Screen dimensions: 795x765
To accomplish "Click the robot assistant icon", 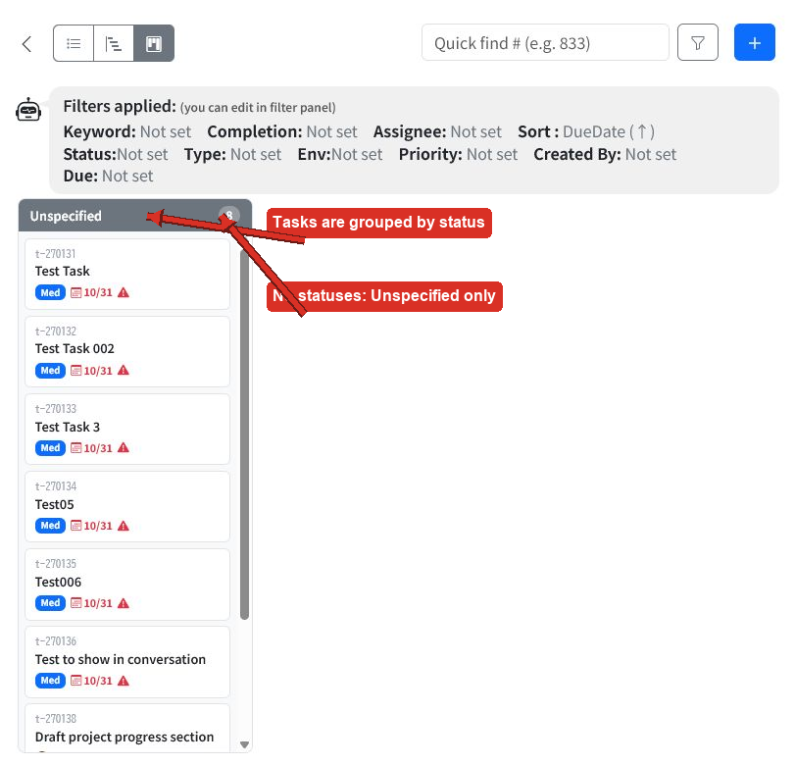I will pyautogui.click(x=28, y=110).
